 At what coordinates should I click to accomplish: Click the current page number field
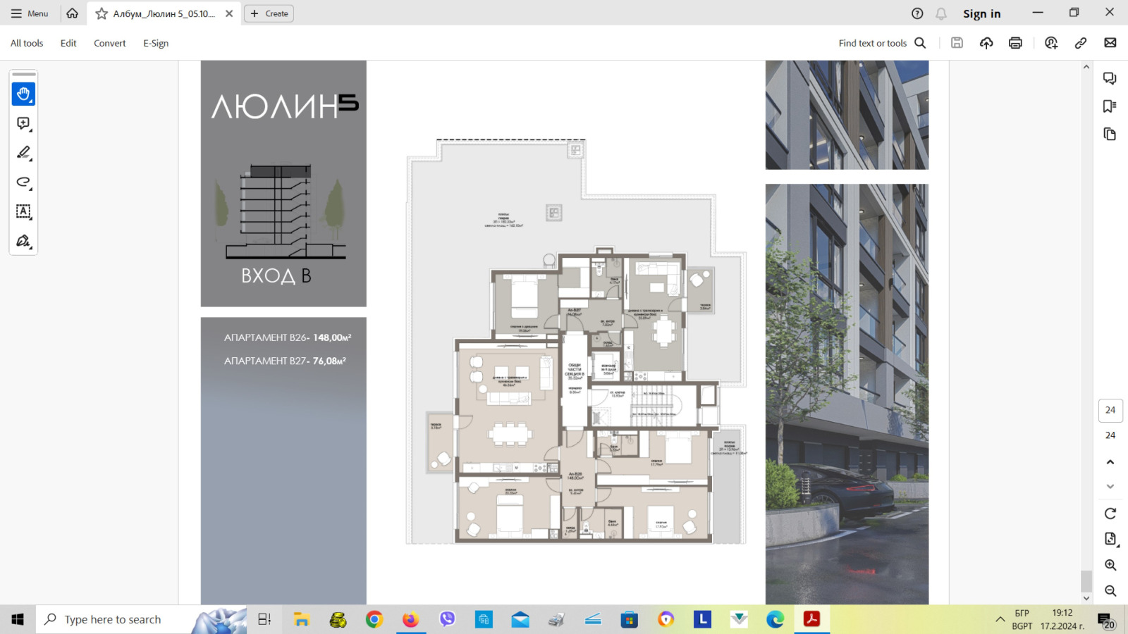[x=1110, y=410]
